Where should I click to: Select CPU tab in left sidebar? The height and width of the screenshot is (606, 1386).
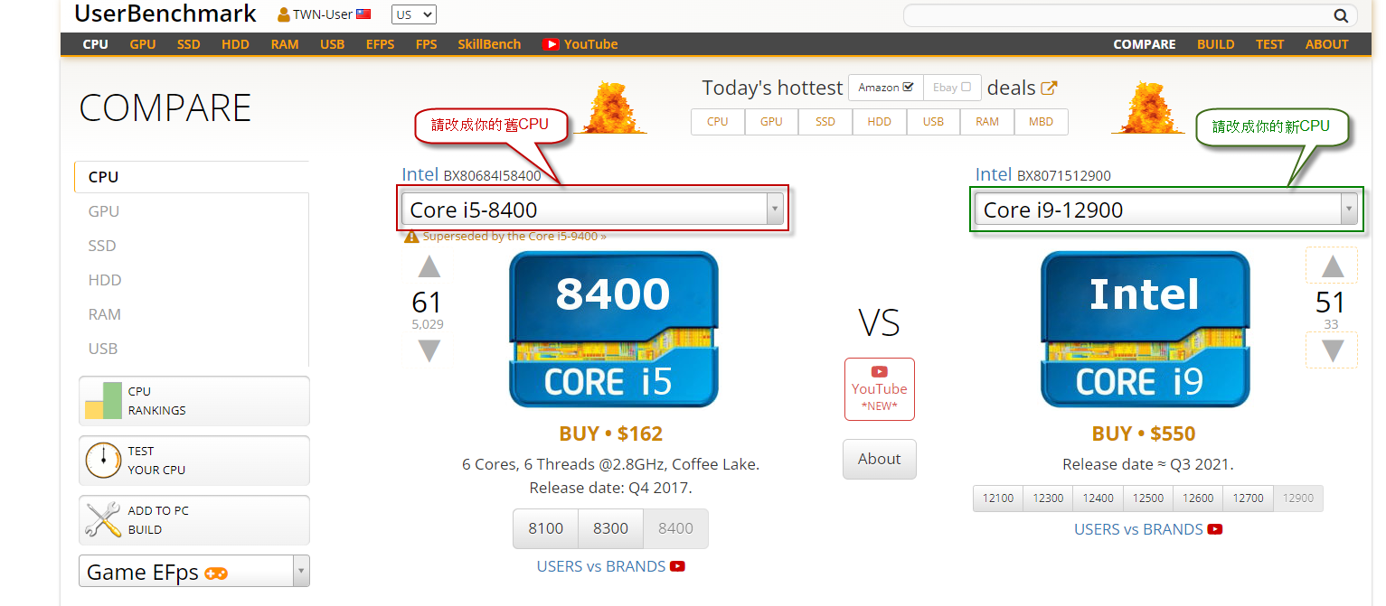[192, 177]
